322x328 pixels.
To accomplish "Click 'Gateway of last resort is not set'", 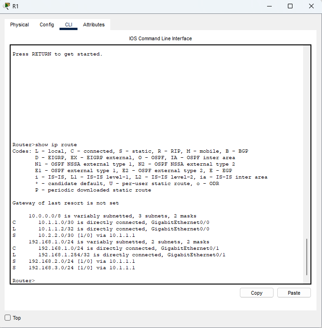I will coord(66,203).
